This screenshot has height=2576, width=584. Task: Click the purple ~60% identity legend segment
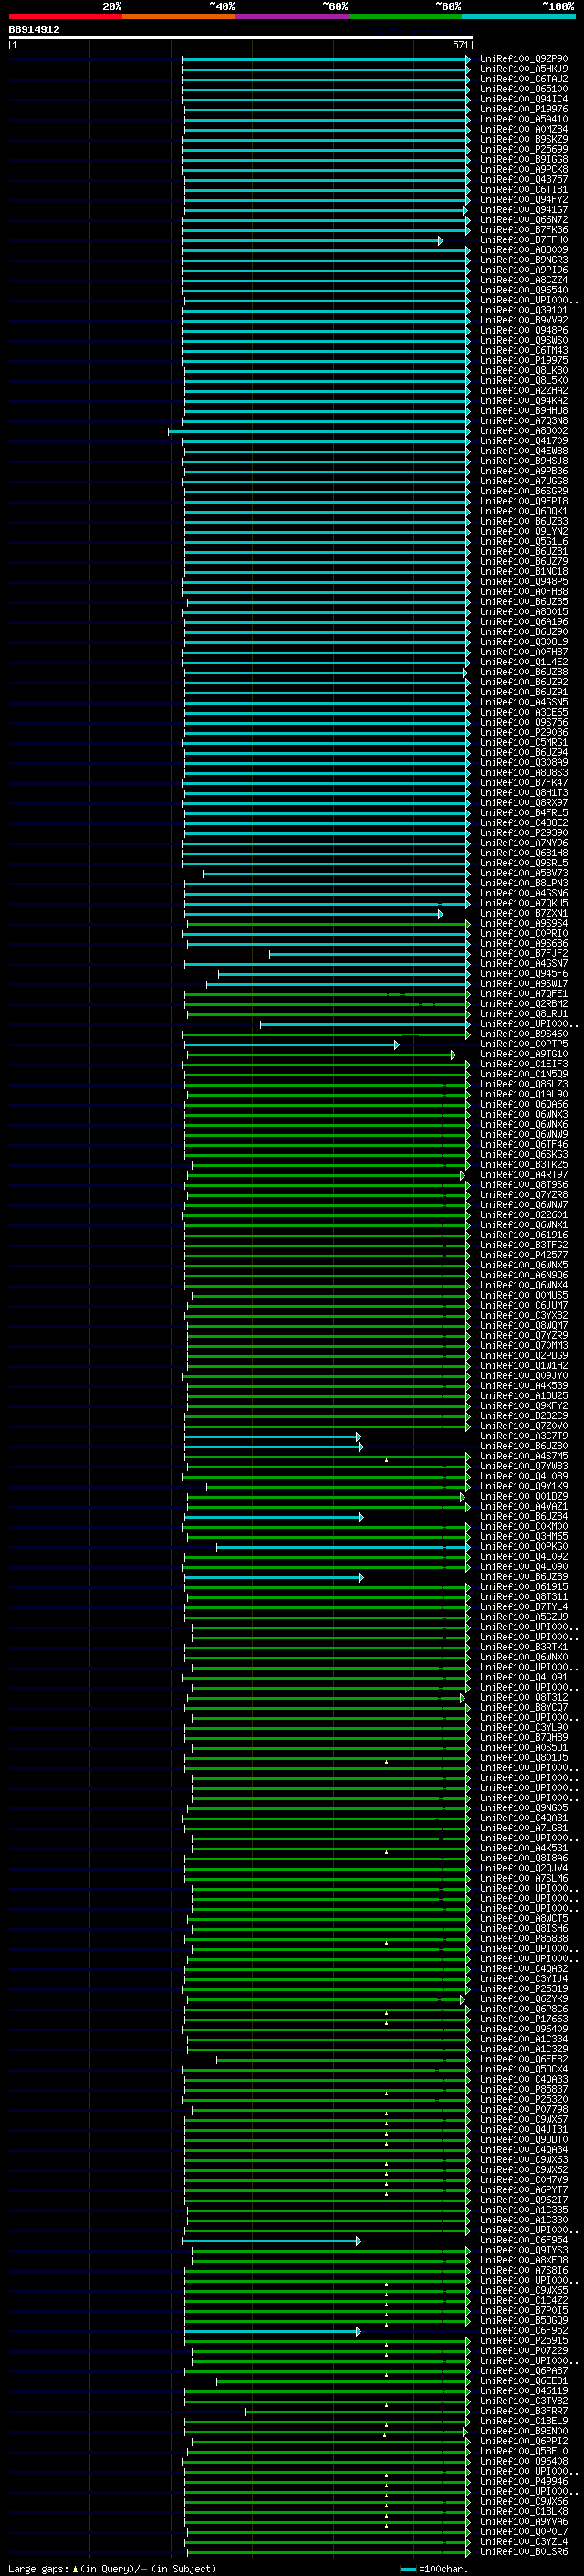293,16
